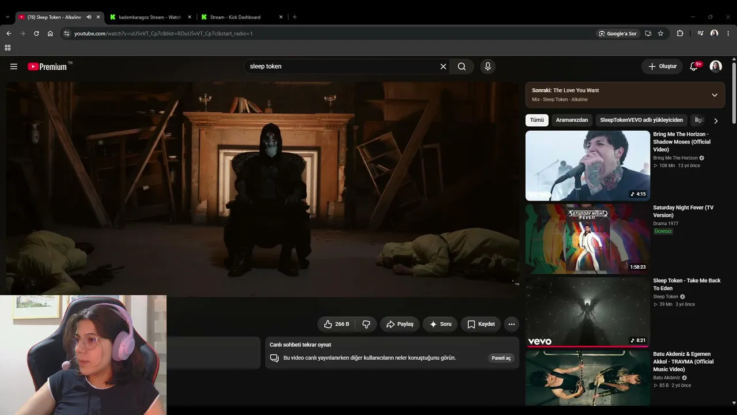This screenshot has width=737, height=415.
Task: Visit the Sleep Token channel name in sidebar
Action: click(x=666, y=297)
